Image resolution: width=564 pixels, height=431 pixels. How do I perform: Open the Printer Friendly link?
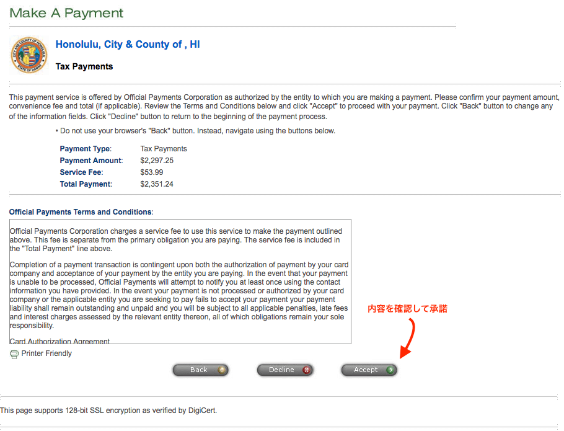pos(46,353)
